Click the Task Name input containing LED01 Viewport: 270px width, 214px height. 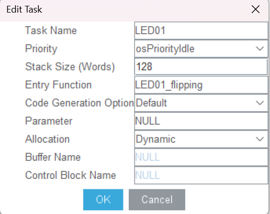[x=201, y=30]
